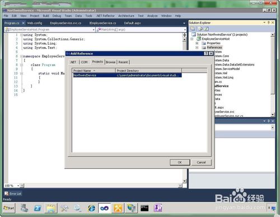
Task: Open the .NET Reflector menu
Action: (105, 16)
